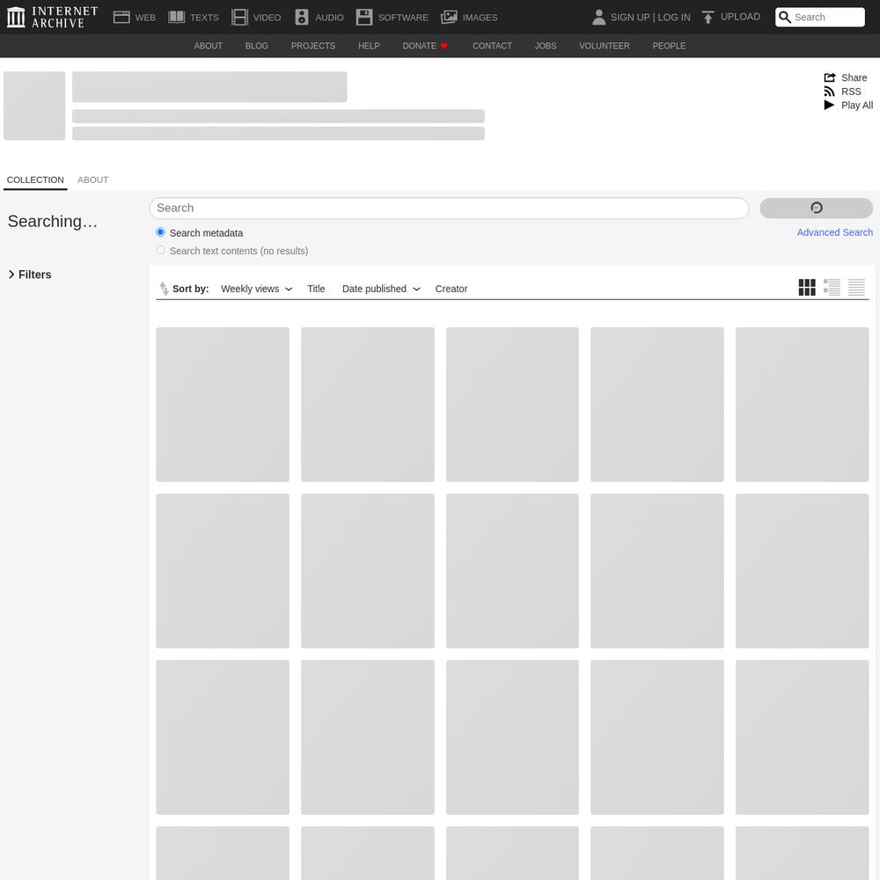The height and width of the screenshot is (880, 880).
Task: Sort by Creator
Action: pyautogui.click(x=451, y=289)
